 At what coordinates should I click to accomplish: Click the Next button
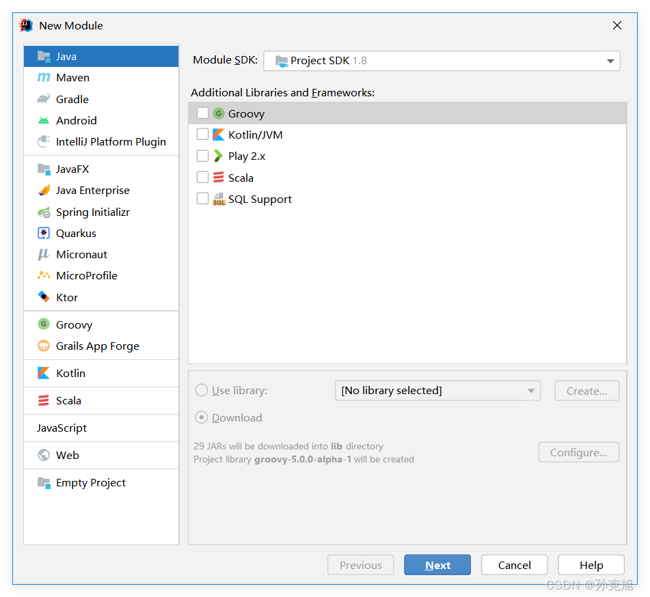[437, 565]
